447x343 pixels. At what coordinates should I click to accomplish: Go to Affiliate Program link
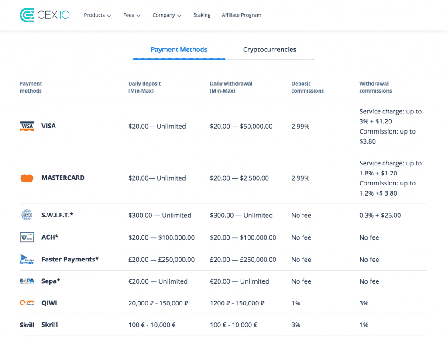[241, 15]
